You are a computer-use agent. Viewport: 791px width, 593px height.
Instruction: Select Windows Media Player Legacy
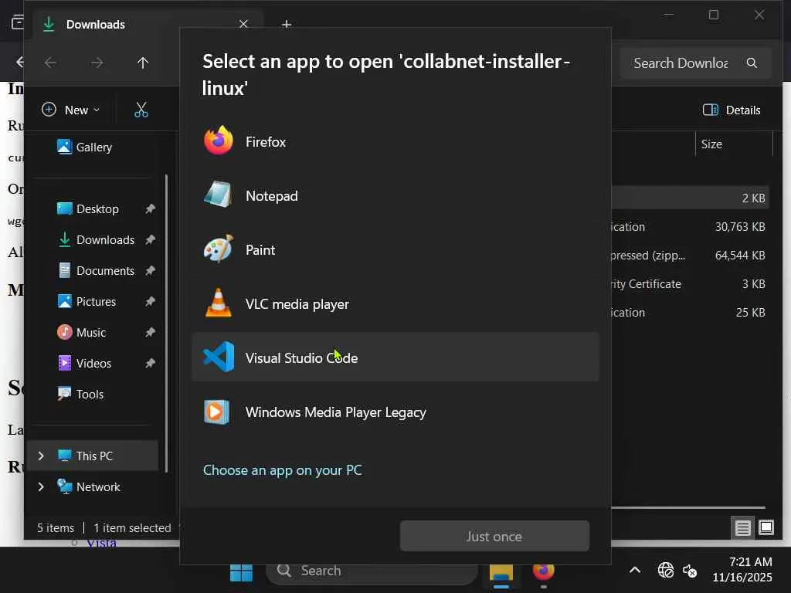395,412
